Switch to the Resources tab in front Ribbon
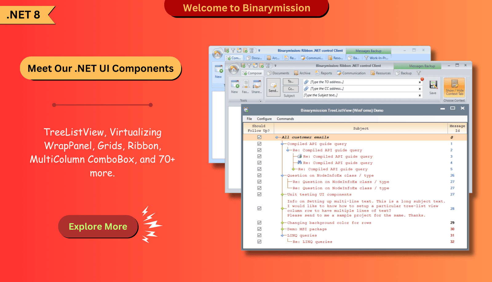 [x=380, y=73]
